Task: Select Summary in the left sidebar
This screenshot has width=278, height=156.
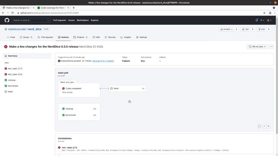Action: click(27, 56)
